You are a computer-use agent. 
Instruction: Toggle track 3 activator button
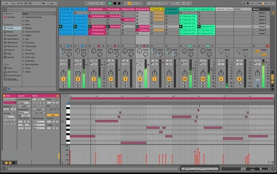[94, 79]
